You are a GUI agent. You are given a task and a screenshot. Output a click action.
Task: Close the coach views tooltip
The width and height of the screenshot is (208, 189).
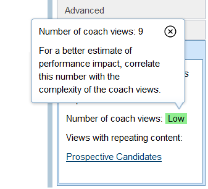point(170,32)
